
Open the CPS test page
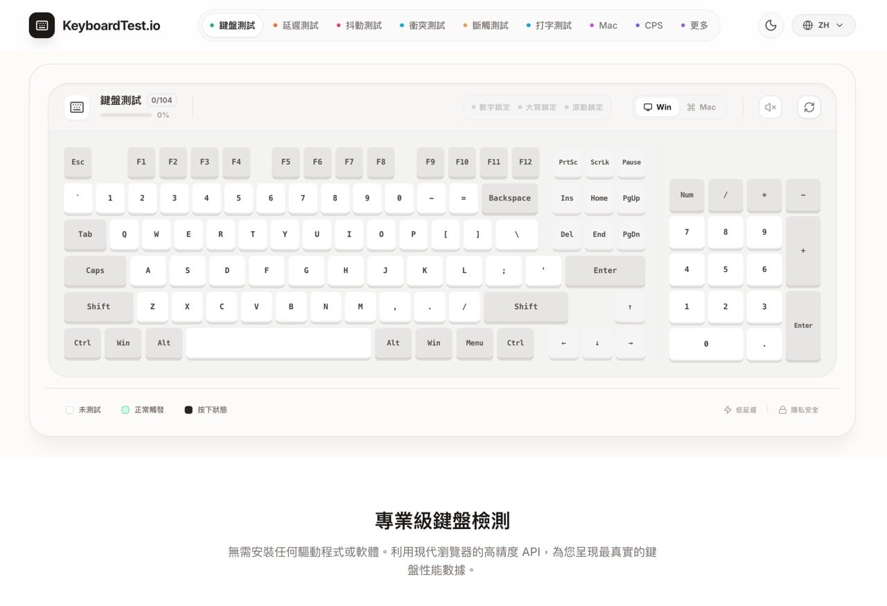(649, 26)
